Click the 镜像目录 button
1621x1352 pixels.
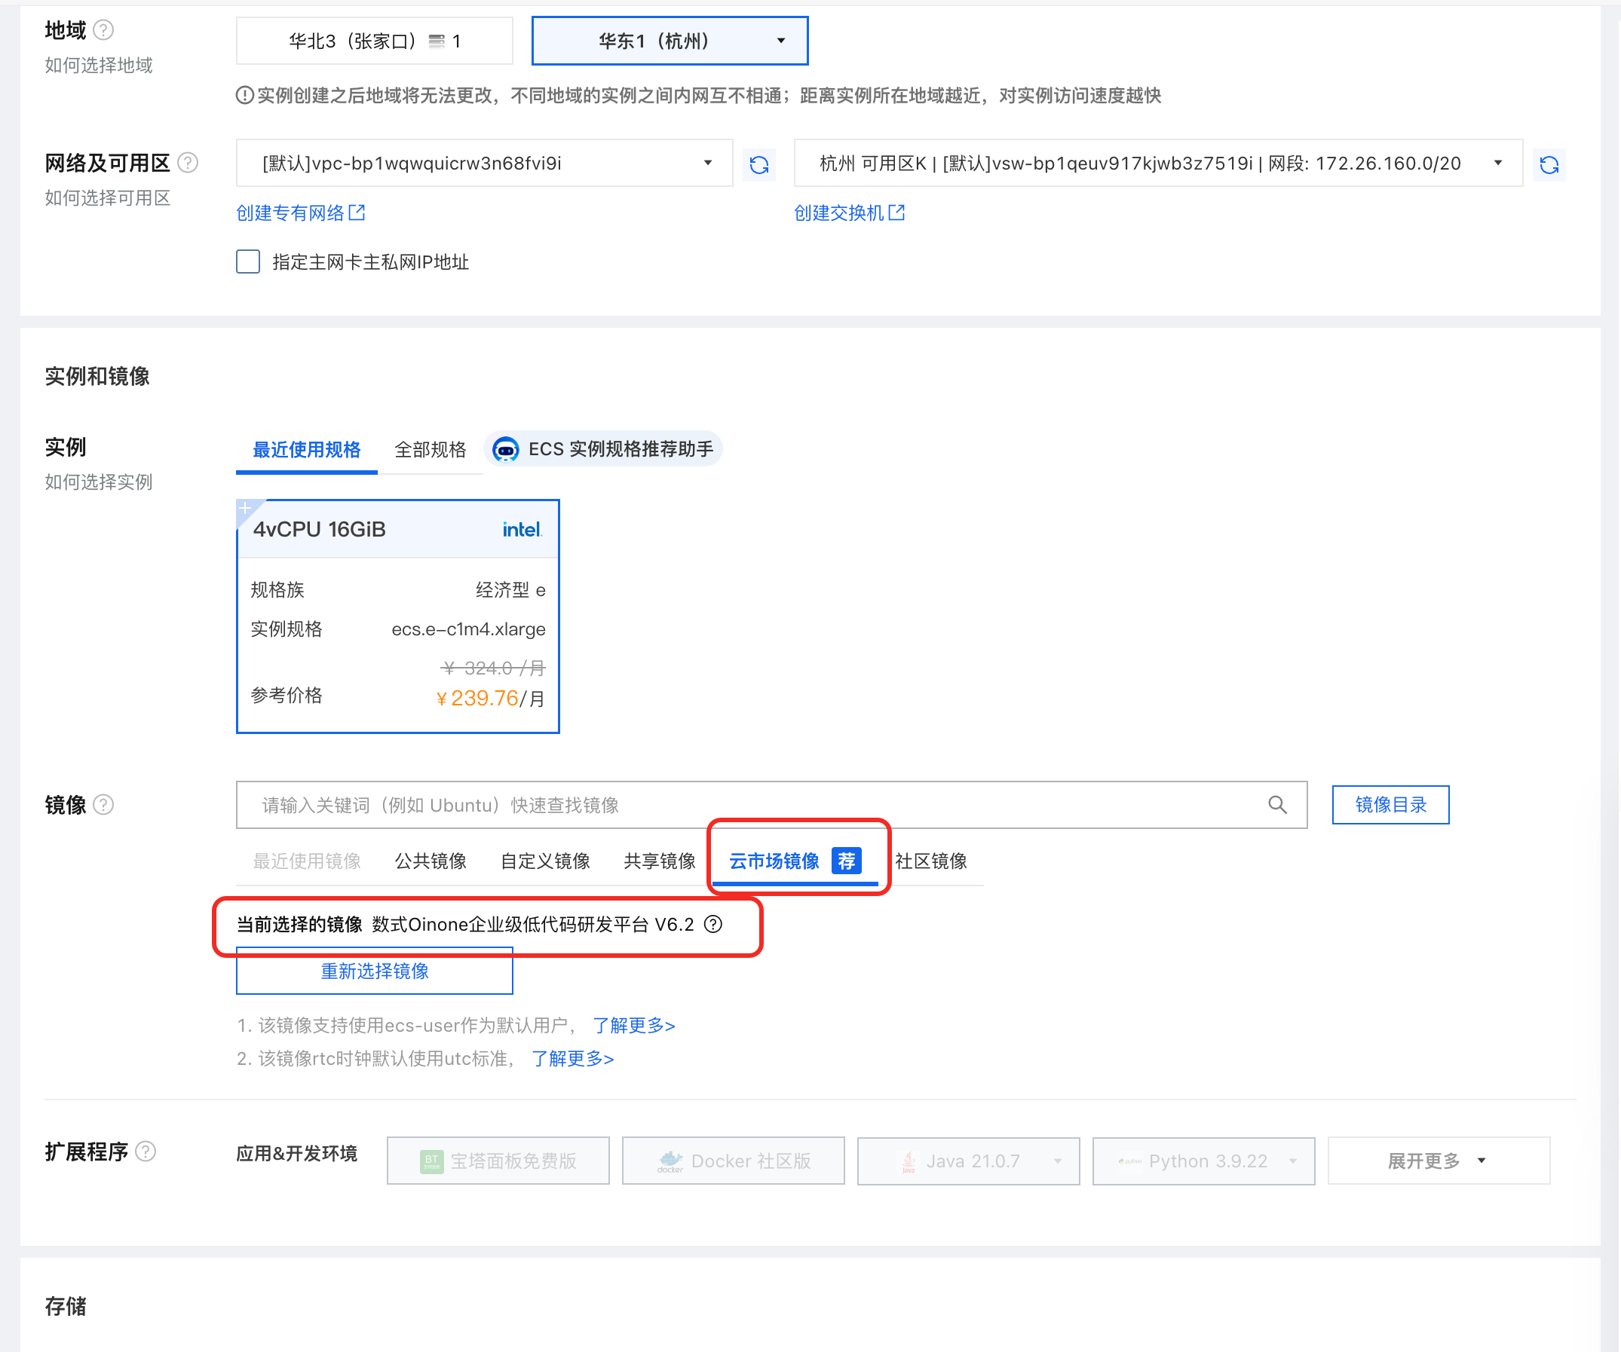(1390, 805)
